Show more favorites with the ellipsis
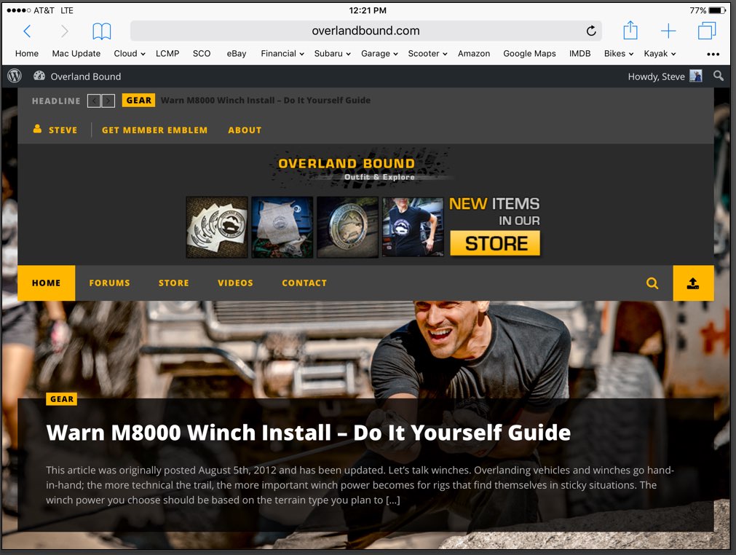The height and width of the screenshot is (555, 736). tap(713, 54)
